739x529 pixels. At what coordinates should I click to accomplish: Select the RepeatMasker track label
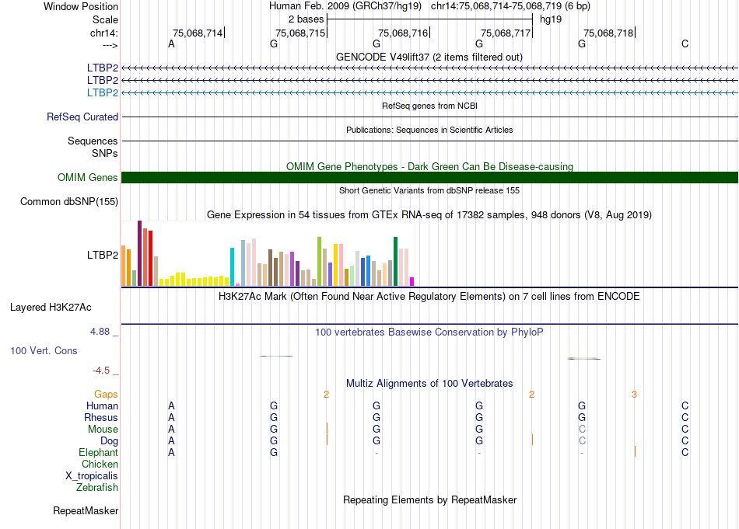coord(86,511)
